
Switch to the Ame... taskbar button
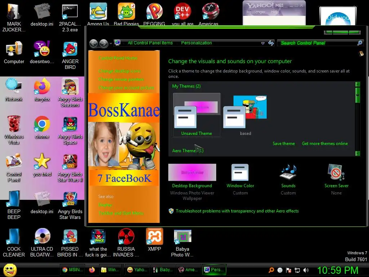point(188,270)
